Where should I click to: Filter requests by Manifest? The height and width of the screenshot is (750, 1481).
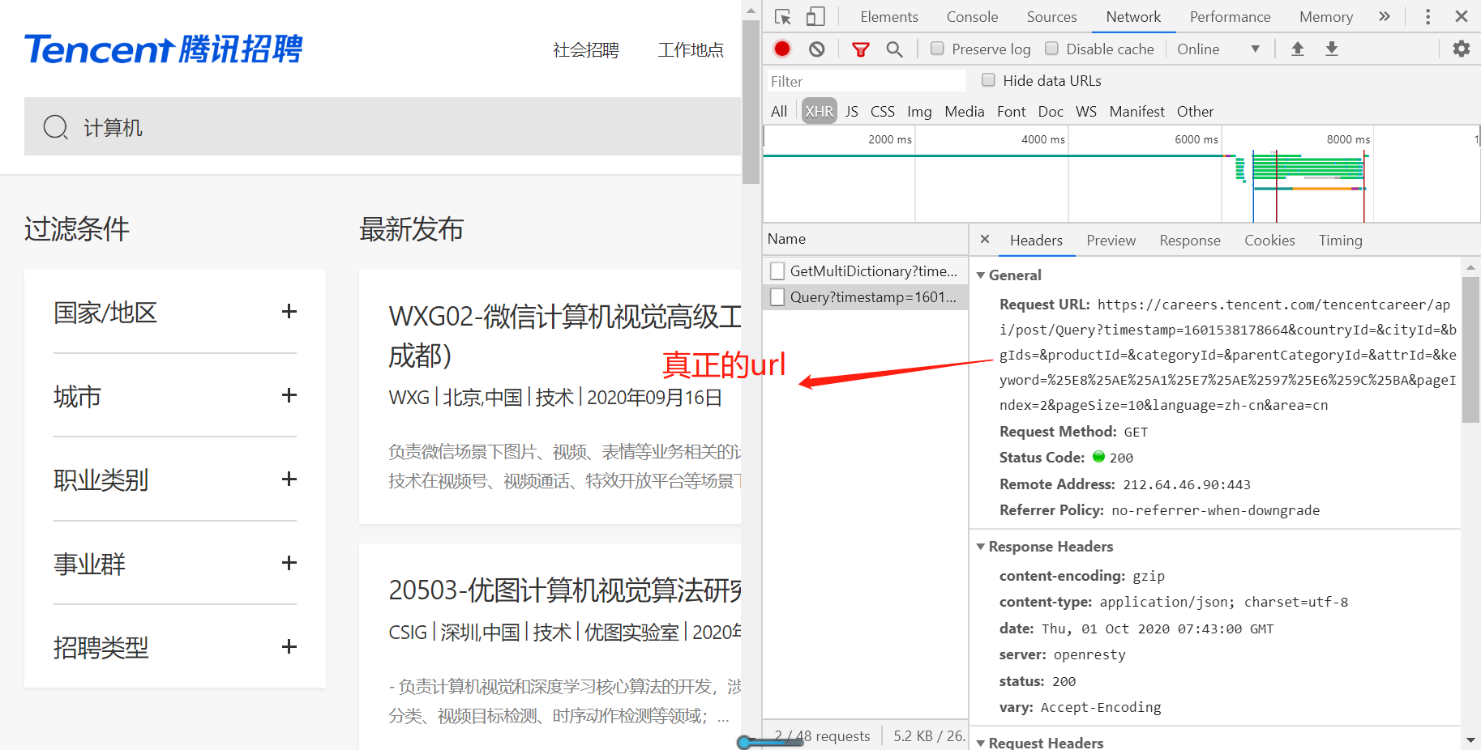pyautogui.click(x=1136, y=111)
